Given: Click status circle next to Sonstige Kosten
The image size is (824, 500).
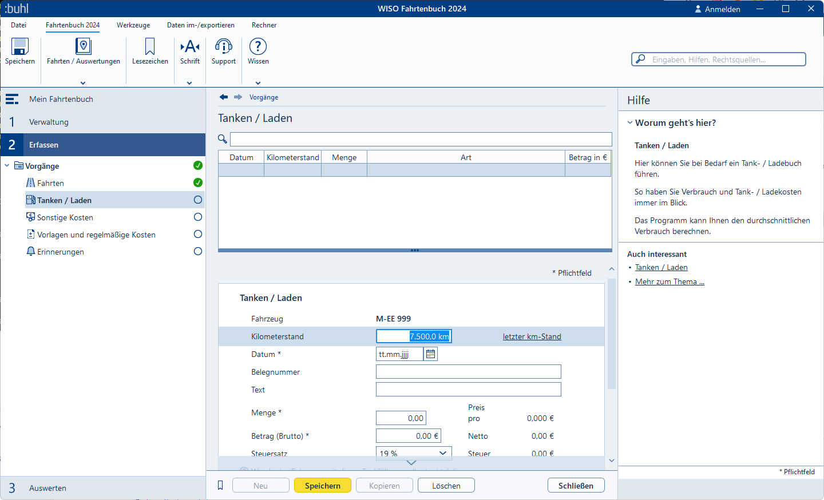Looking at the screenshot, I should 198,217.
